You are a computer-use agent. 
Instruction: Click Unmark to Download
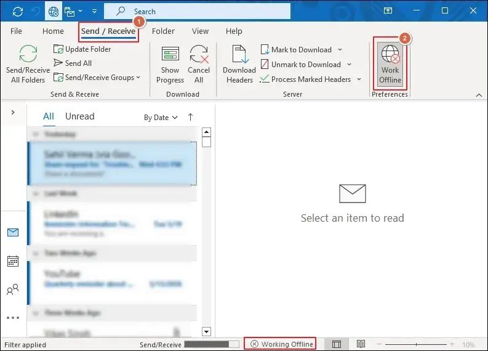tap(301, 65)
